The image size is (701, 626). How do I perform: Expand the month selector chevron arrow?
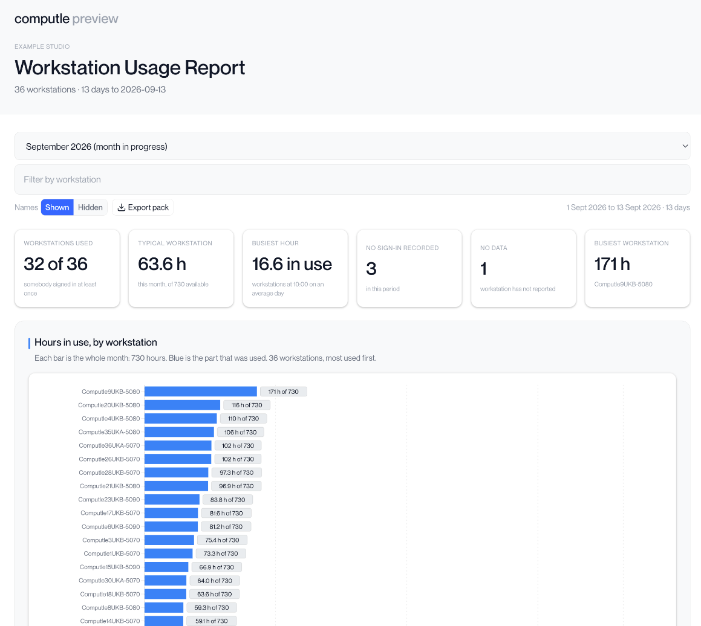(x=685, y=146)
